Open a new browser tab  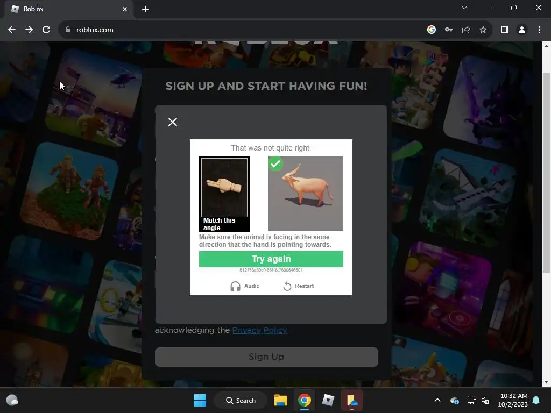pyautogui.click(x=145, y=9)
